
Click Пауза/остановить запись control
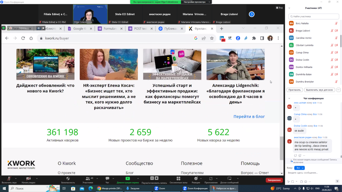[154, 180]
